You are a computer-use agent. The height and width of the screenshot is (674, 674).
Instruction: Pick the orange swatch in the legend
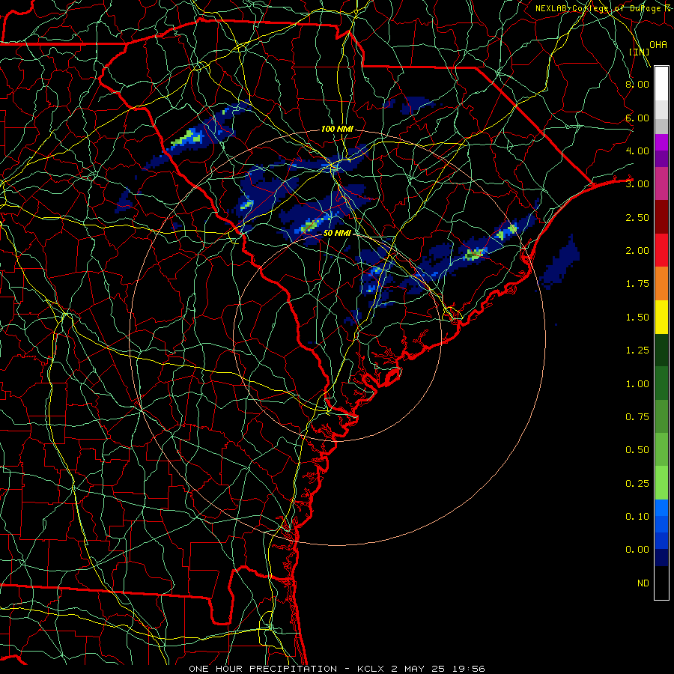point(661,283)
